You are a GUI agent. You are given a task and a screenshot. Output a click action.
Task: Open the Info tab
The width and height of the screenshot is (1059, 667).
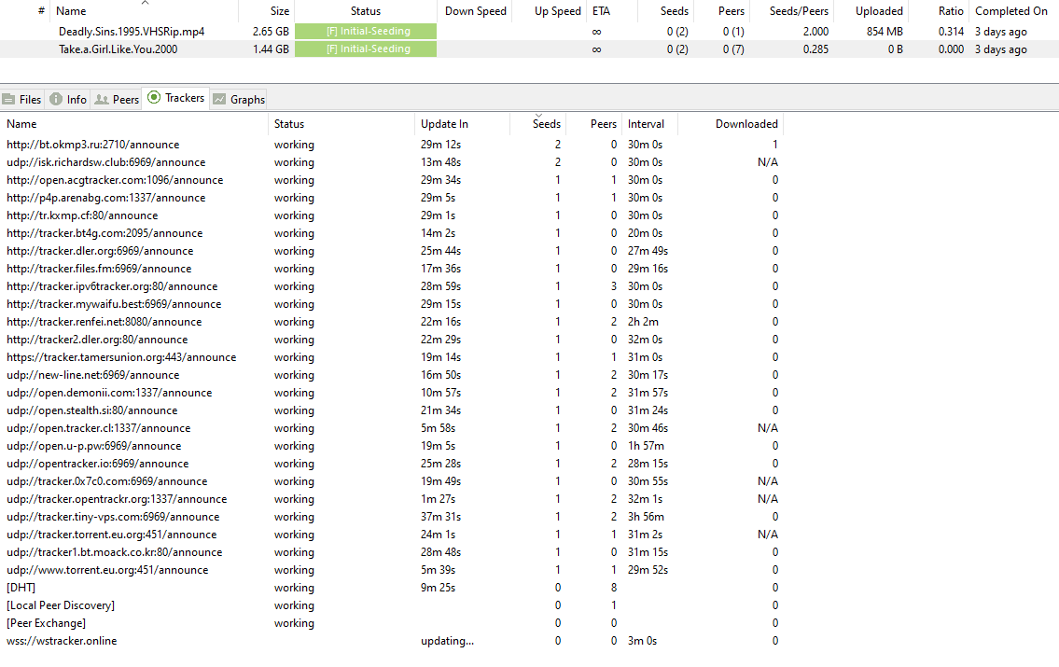click(x=68, y=99)
